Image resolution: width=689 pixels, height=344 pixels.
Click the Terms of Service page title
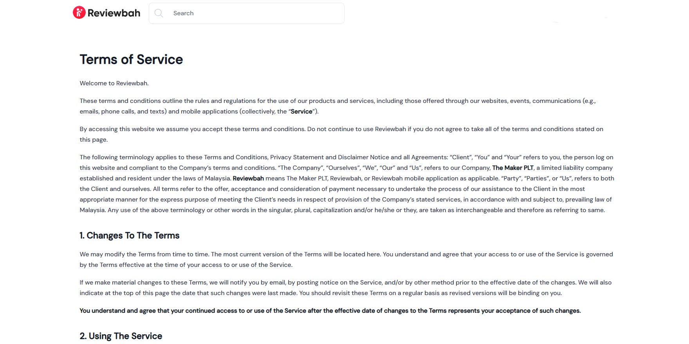[x=131, y=59]
